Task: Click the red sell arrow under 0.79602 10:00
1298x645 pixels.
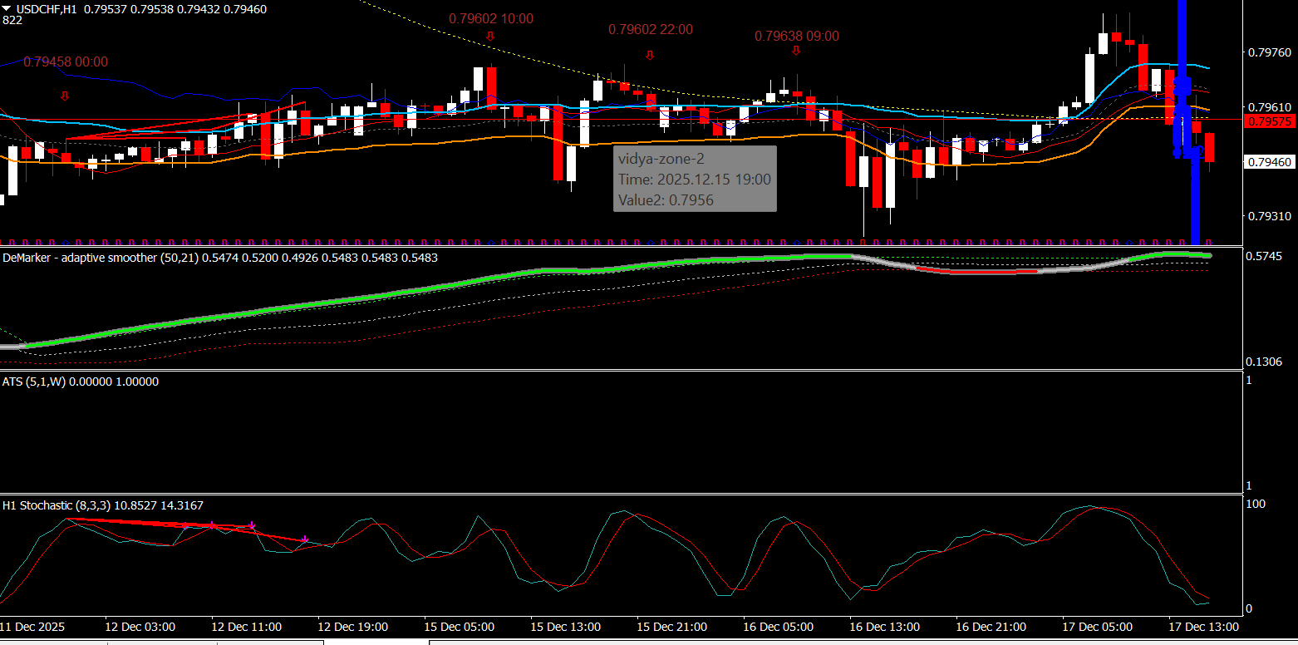Action: [x=490, y=36]
